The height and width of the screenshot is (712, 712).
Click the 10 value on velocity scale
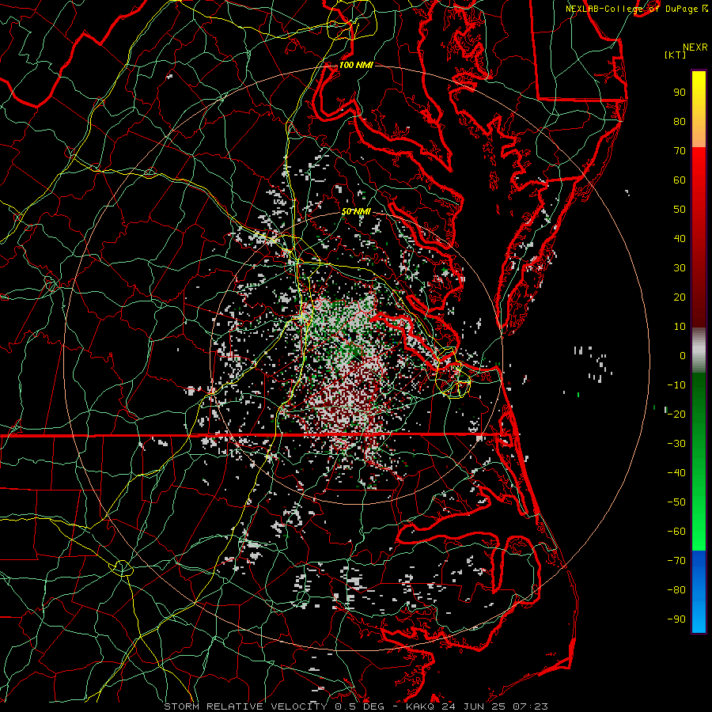[680, 327]
